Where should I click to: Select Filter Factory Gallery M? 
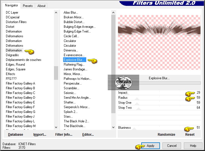21,126
